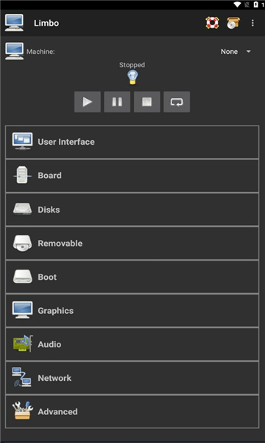The height and width of the screenshot is (443, 265).
Task: Expand the Graphics section
Action: [132, 311]
